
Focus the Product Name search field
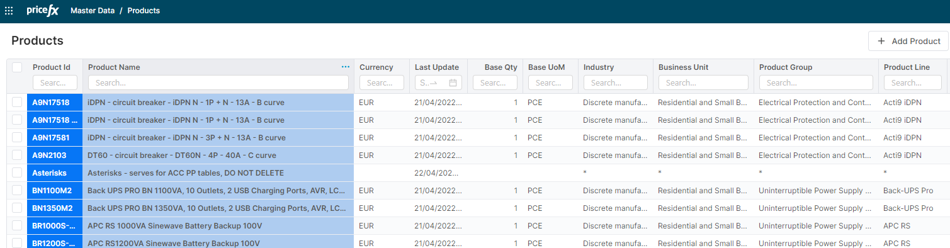coord(218,82)
